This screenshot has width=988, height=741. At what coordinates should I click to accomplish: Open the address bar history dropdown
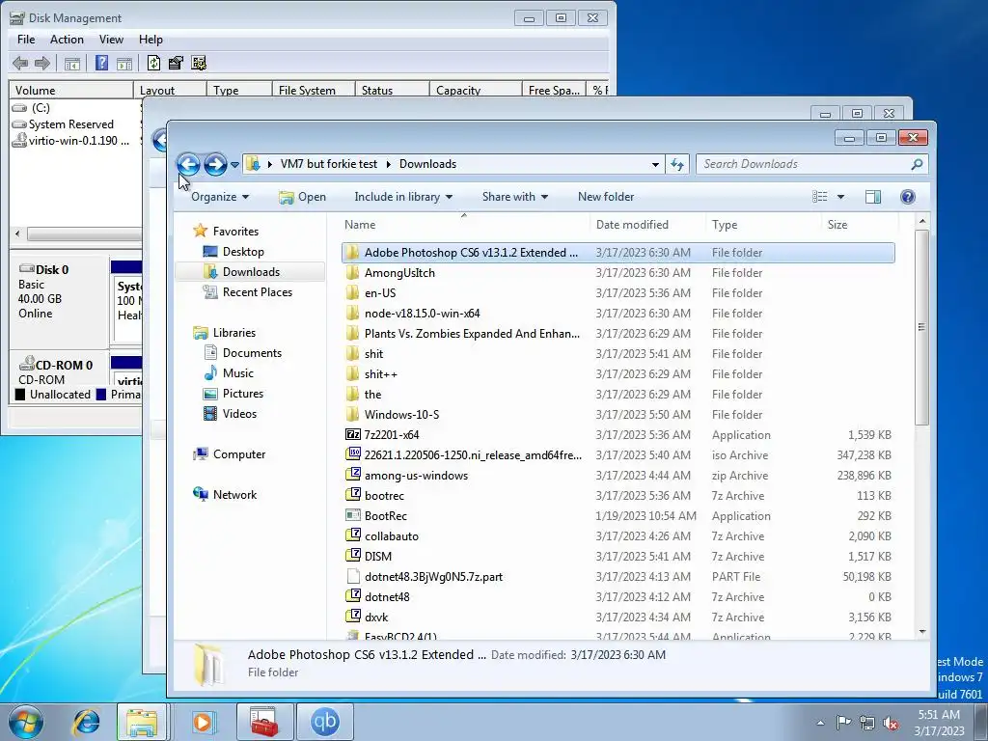[x=655, y=164]
